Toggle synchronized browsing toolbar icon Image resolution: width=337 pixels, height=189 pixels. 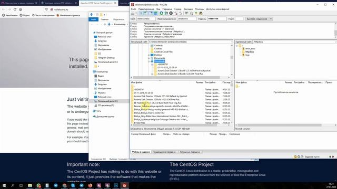pyautogui.click(x=196, y=13)
